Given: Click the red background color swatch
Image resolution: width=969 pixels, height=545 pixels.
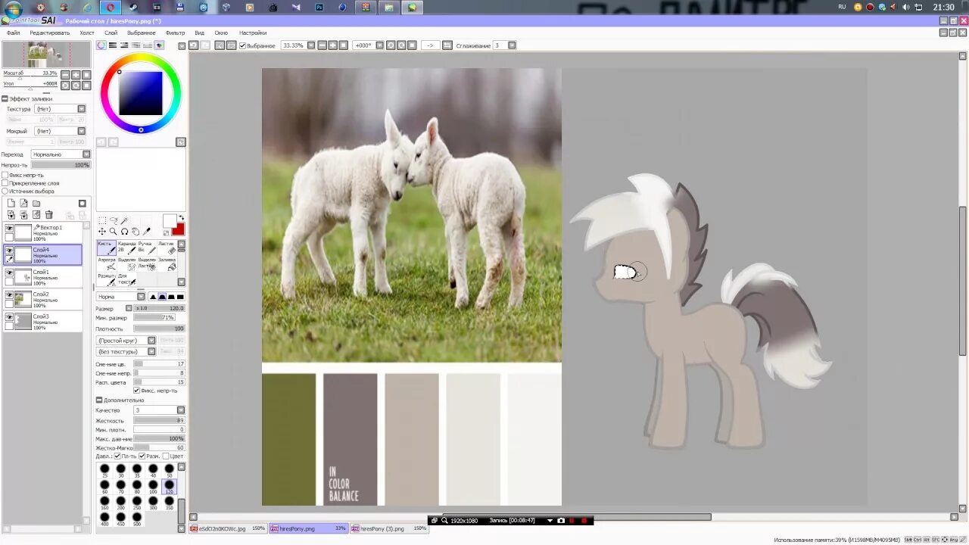Looking at the screenshot, I should 179,229.
